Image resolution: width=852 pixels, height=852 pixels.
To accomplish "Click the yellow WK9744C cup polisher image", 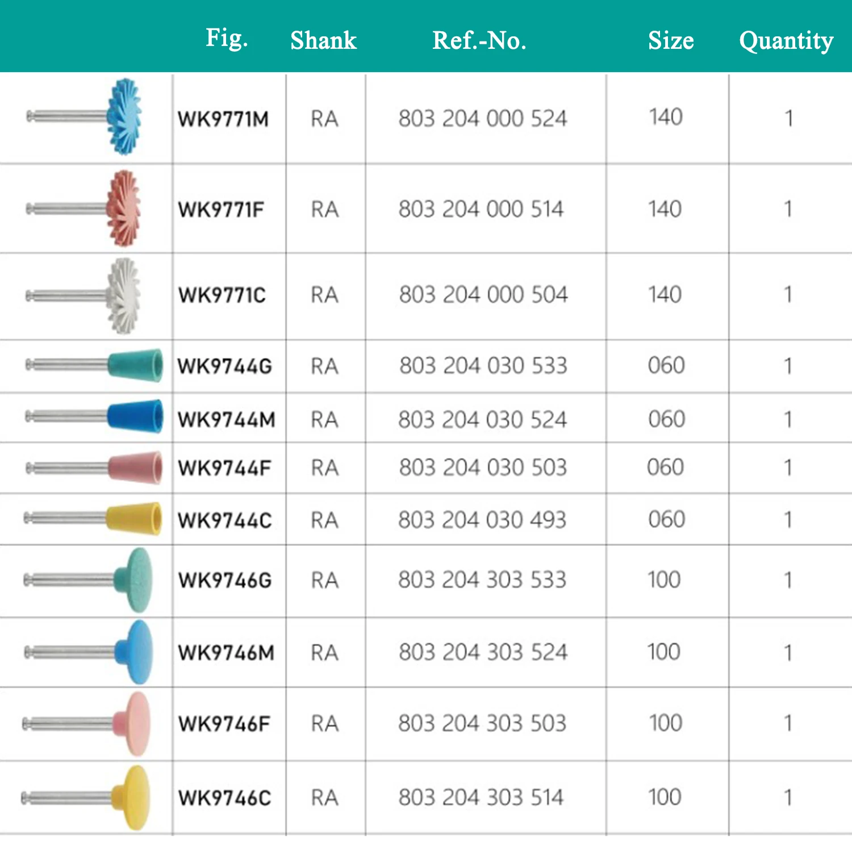I will pos(134,519).
